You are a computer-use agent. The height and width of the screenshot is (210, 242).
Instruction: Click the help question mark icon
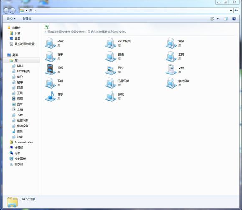(234, 19)
